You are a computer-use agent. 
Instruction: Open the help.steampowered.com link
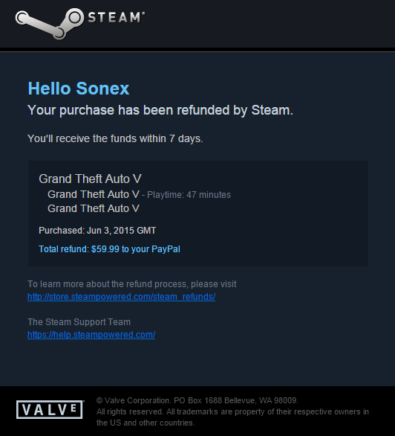[x=91, y=335]
